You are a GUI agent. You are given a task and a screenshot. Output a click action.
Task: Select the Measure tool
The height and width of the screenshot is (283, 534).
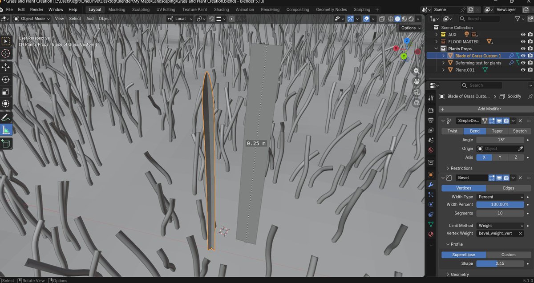pyautogui.click(x=6, y=130)
